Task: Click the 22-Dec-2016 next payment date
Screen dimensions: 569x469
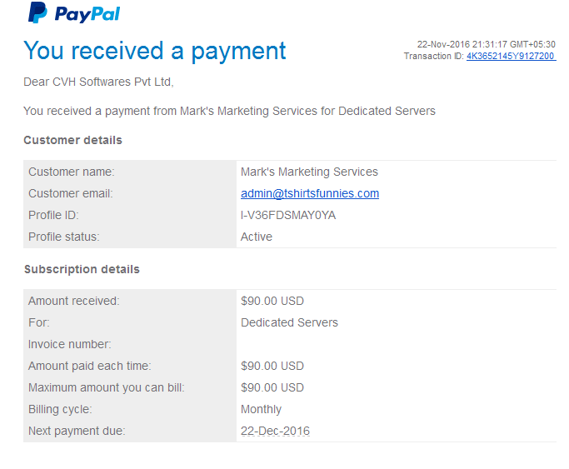Action: click(275, 431)
